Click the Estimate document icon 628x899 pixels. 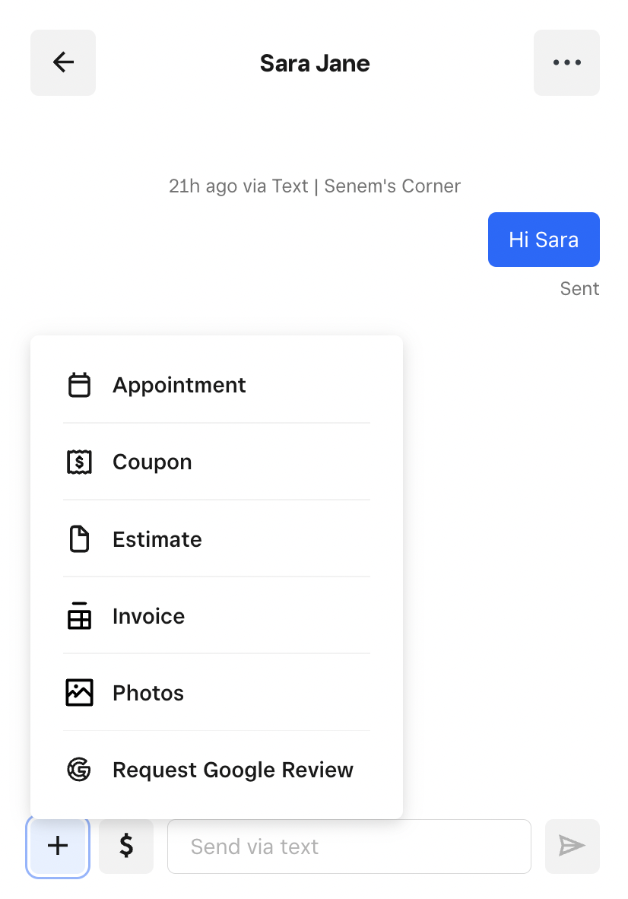point(79,538)
